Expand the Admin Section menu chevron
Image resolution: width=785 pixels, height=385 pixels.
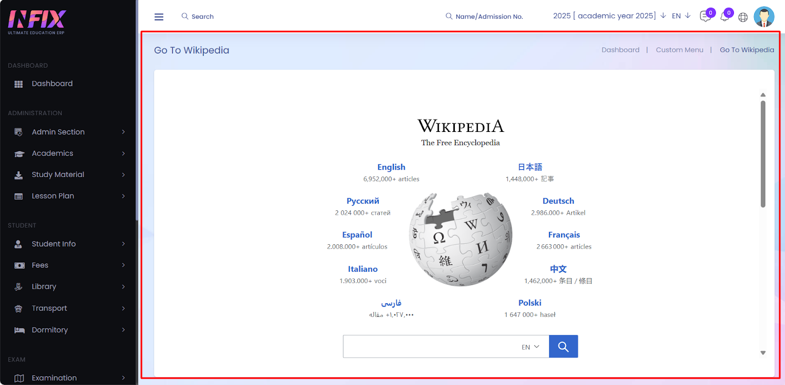click(123, 132)
